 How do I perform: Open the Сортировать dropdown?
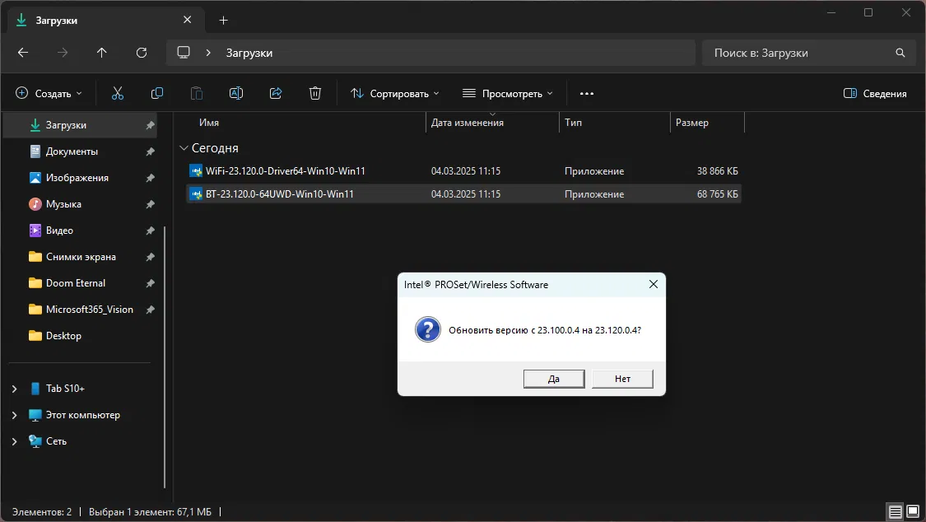[394, 93]
